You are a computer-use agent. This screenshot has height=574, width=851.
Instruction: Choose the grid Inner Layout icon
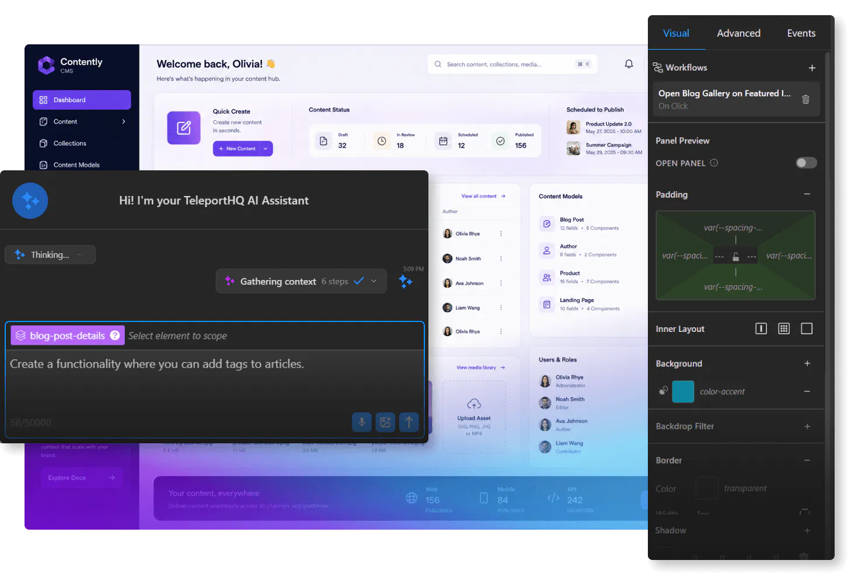point(784,328)
